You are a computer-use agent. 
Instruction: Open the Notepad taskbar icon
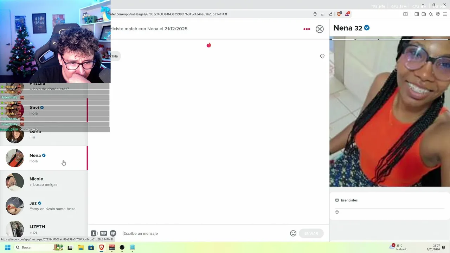point(133,247)
